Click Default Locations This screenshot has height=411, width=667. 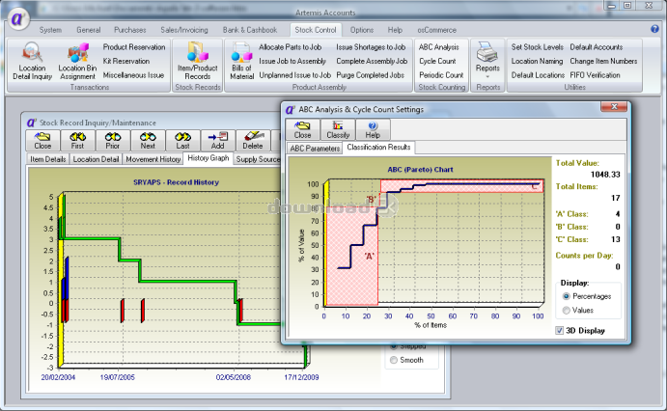(x=538, y=75)
